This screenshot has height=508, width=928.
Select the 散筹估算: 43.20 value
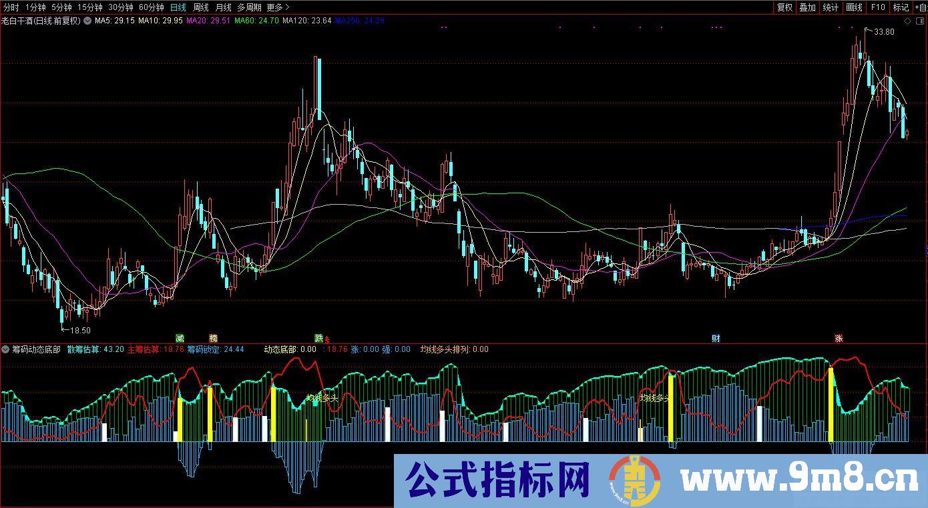click(95, 349)
